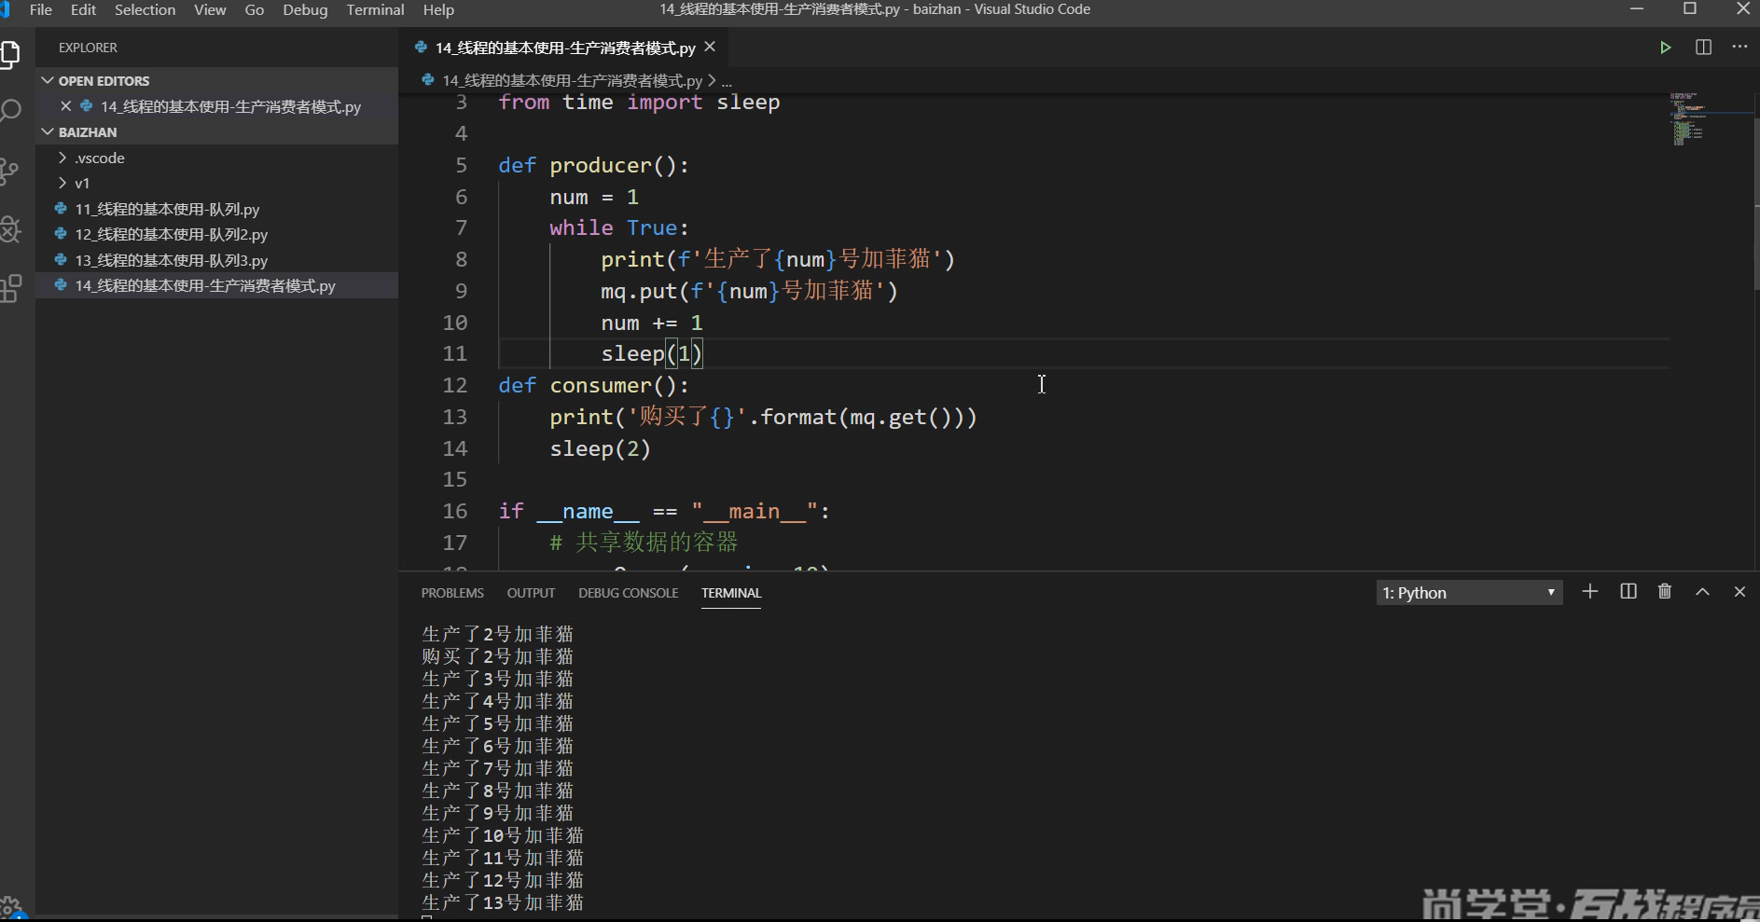Open the breadcrumb ellipsis after file name
Image resolution: width=1760 pixels, height=922 pixels.
[x=727, y=81]
